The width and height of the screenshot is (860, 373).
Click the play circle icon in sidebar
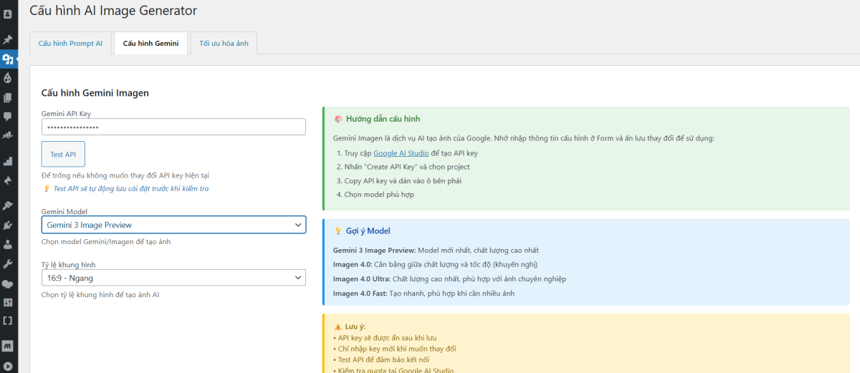click(8, 367)
